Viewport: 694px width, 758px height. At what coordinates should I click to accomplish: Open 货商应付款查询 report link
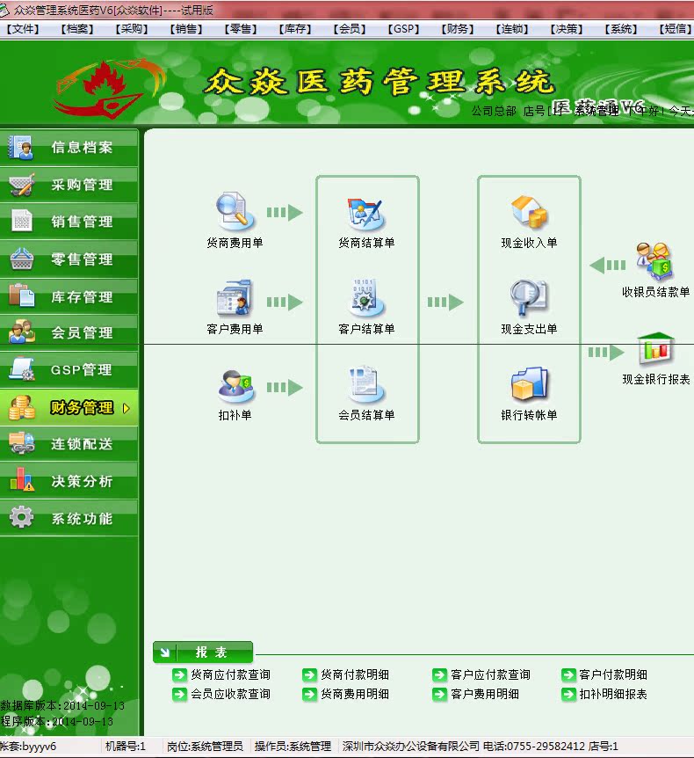click(x=230, y=674)
